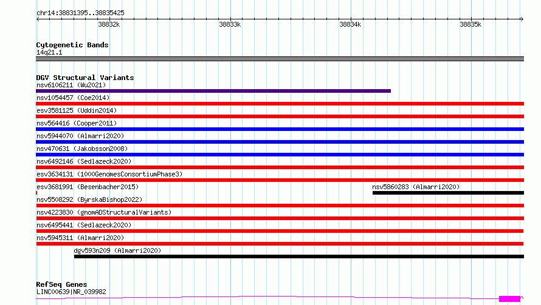Click the 38834k ruler tick label
The image size is (541, 305).
click(350, 24)
